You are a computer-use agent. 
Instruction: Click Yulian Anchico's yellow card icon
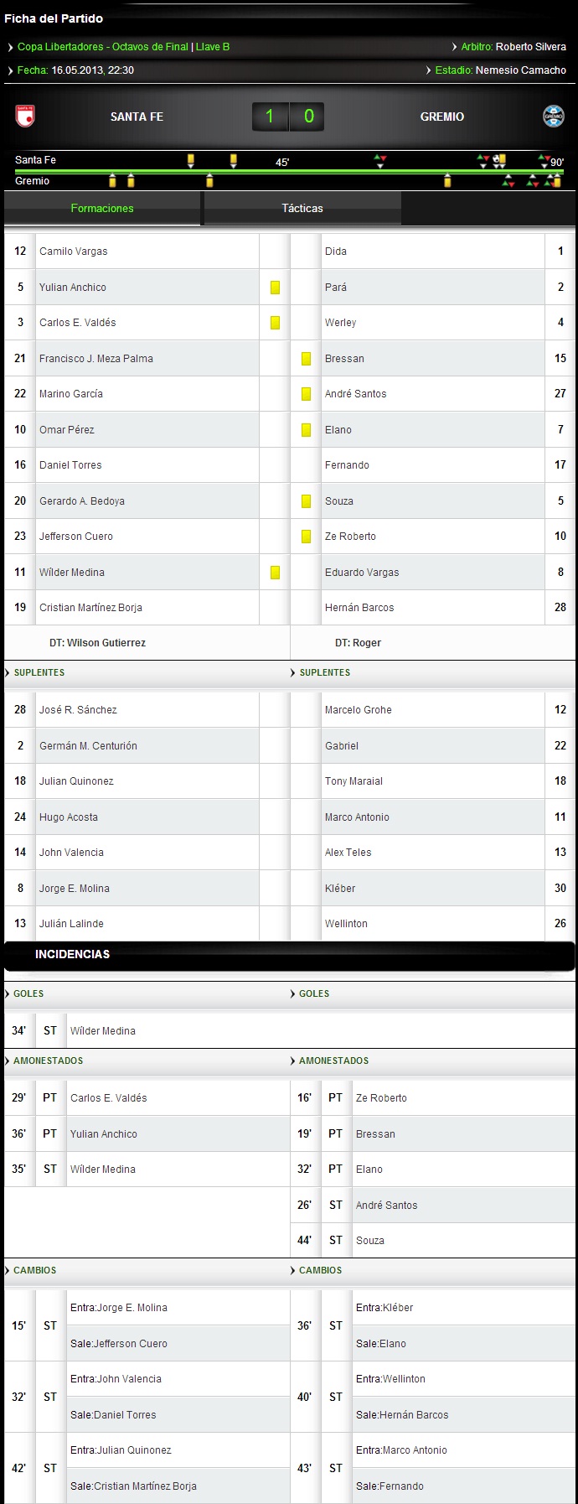275,288
